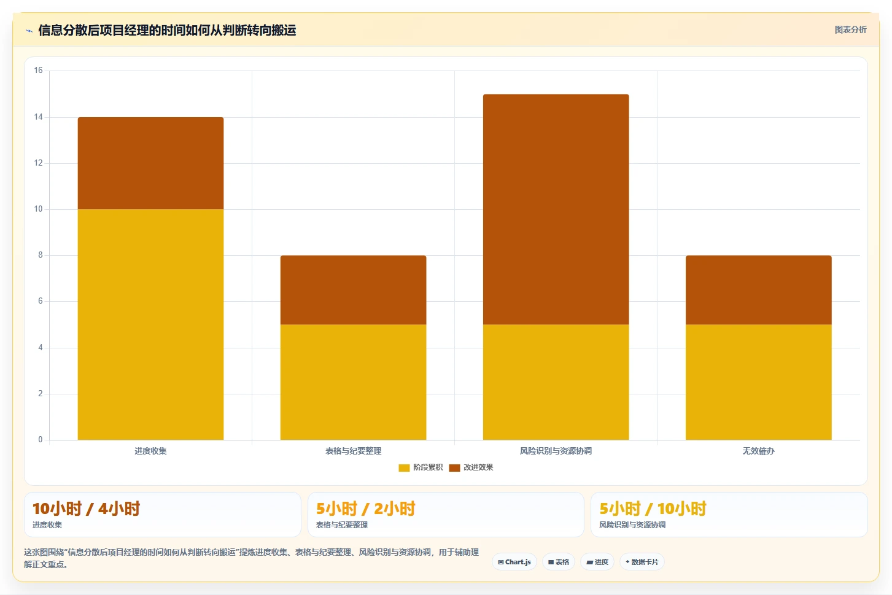Click the description paragraph starting 这张图围绕
The image size is (892, 595).
coord(252,558)
